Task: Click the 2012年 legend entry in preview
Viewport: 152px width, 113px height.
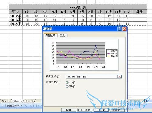Action: pyautogui.click(x=112, y=51)
